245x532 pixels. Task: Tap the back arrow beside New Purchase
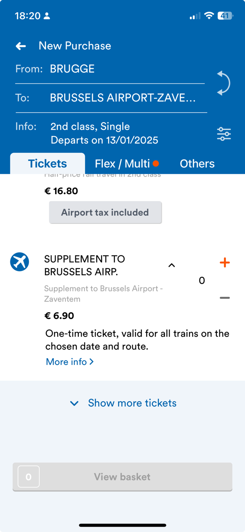point(21,46)
